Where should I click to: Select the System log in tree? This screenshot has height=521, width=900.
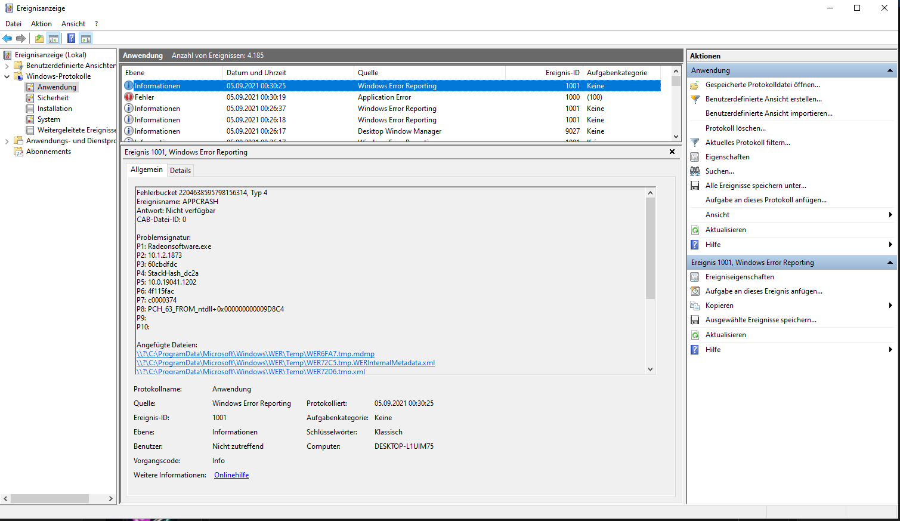[x=49, y=119]
